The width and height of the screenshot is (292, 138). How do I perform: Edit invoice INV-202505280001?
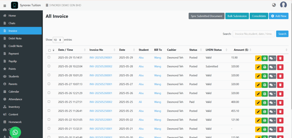tap(258, 76)
